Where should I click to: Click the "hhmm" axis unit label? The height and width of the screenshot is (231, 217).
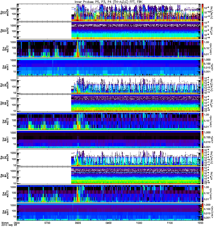[5, 223]
